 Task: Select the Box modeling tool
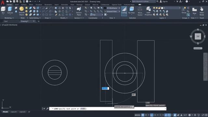(x=3, y=10)
